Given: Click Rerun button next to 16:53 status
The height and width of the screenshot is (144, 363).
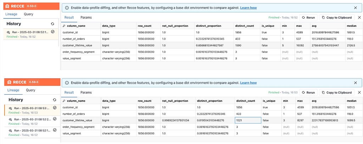Looking at the screenshot, I should tap(308, 92).
